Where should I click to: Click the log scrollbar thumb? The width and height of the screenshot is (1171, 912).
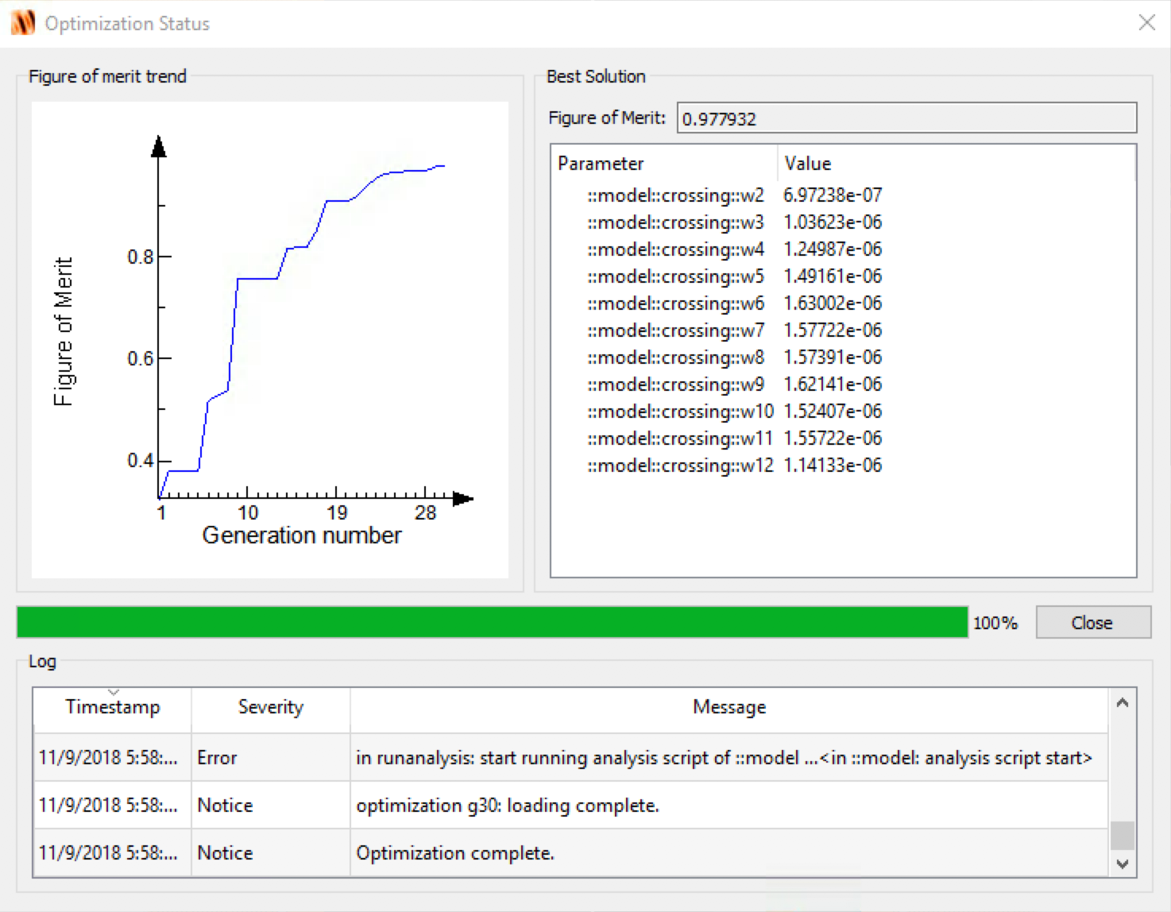point(1122,836)
